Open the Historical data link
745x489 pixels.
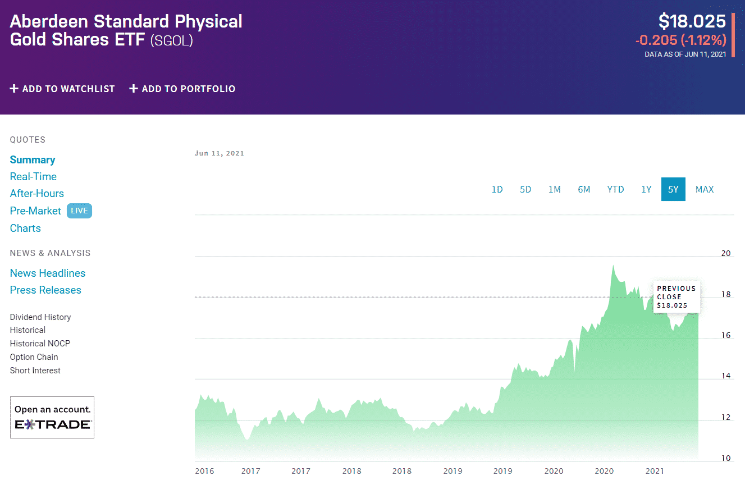(28, 330)
